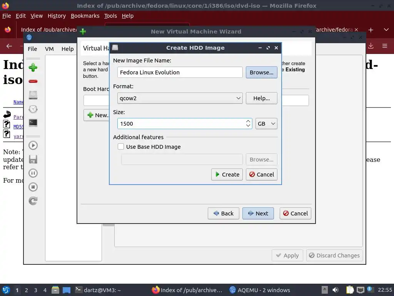Switch to workspace 2 in taskbar

click(27, 290)
